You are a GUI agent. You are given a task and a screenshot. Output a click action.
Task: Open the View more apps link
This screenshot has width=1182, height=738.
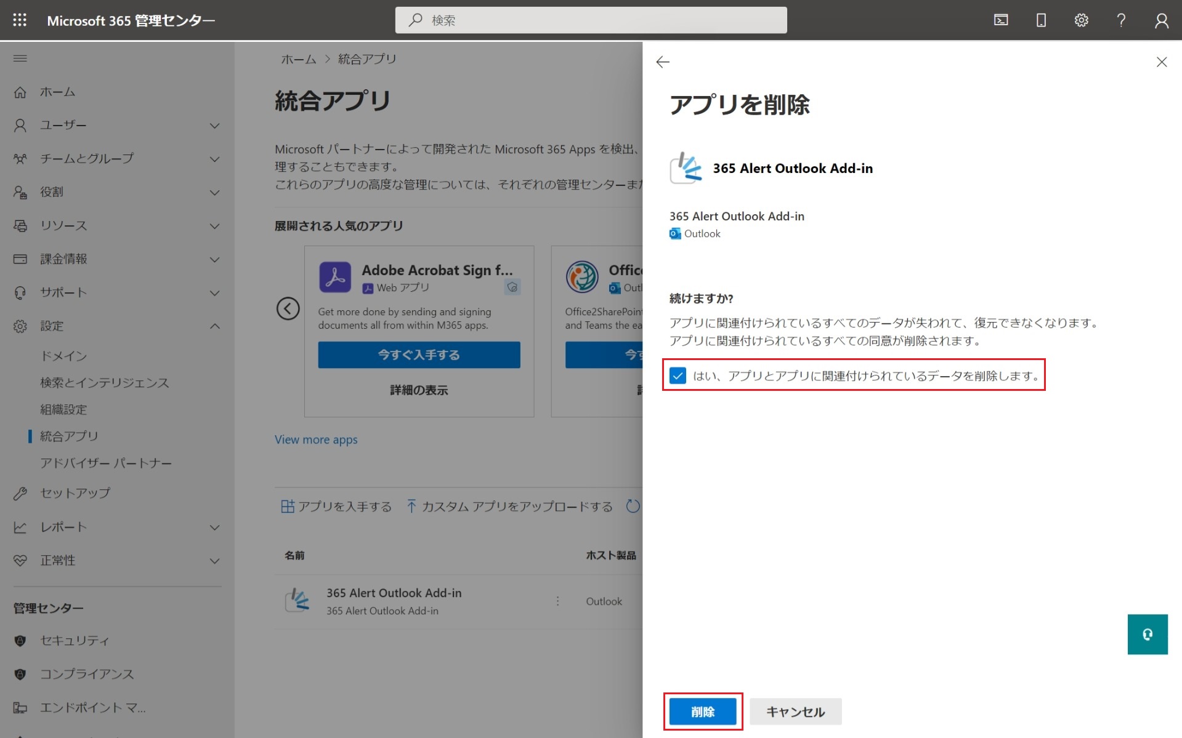(316, 439)
